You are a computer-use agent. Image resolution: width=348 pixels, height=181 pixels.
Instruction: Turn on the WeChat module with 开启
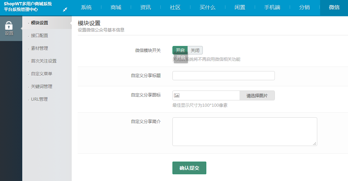click(180, 51)
